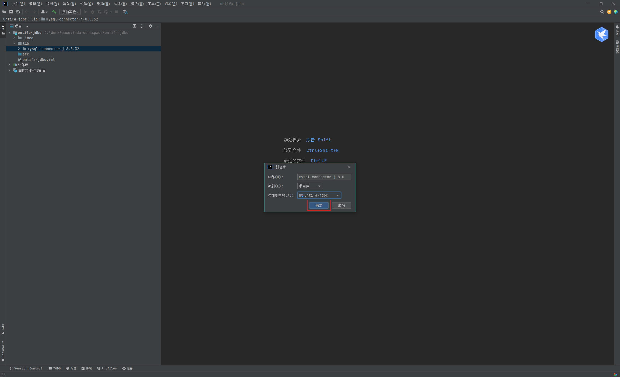Viewport: 620px width, 377px height.
Task: Click the colorful plugin icon at top-right
Action: 616,12
